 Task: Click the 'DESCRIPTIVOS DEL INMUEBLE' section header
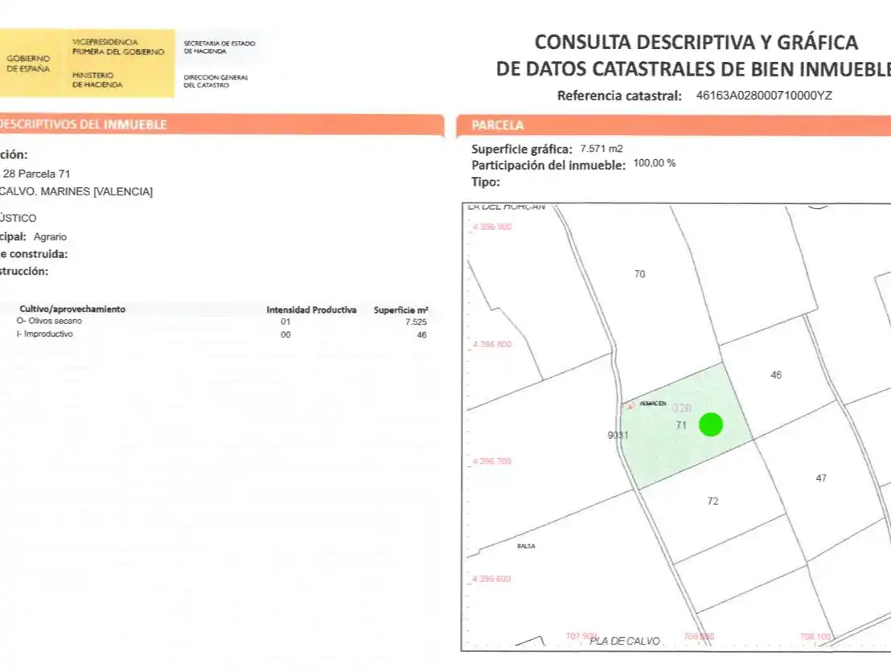click(222, 125)
